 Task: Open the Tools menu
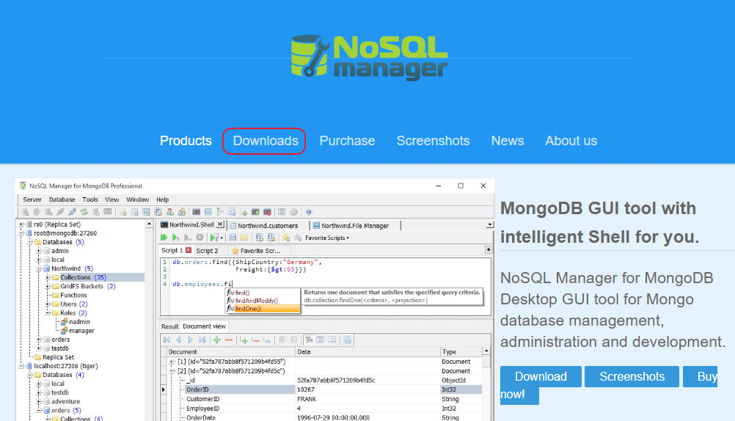click(x=90, y=199)
